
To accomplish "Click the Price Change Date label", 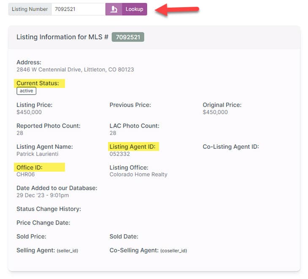I will pyautogui.click(x=43, y=222).
